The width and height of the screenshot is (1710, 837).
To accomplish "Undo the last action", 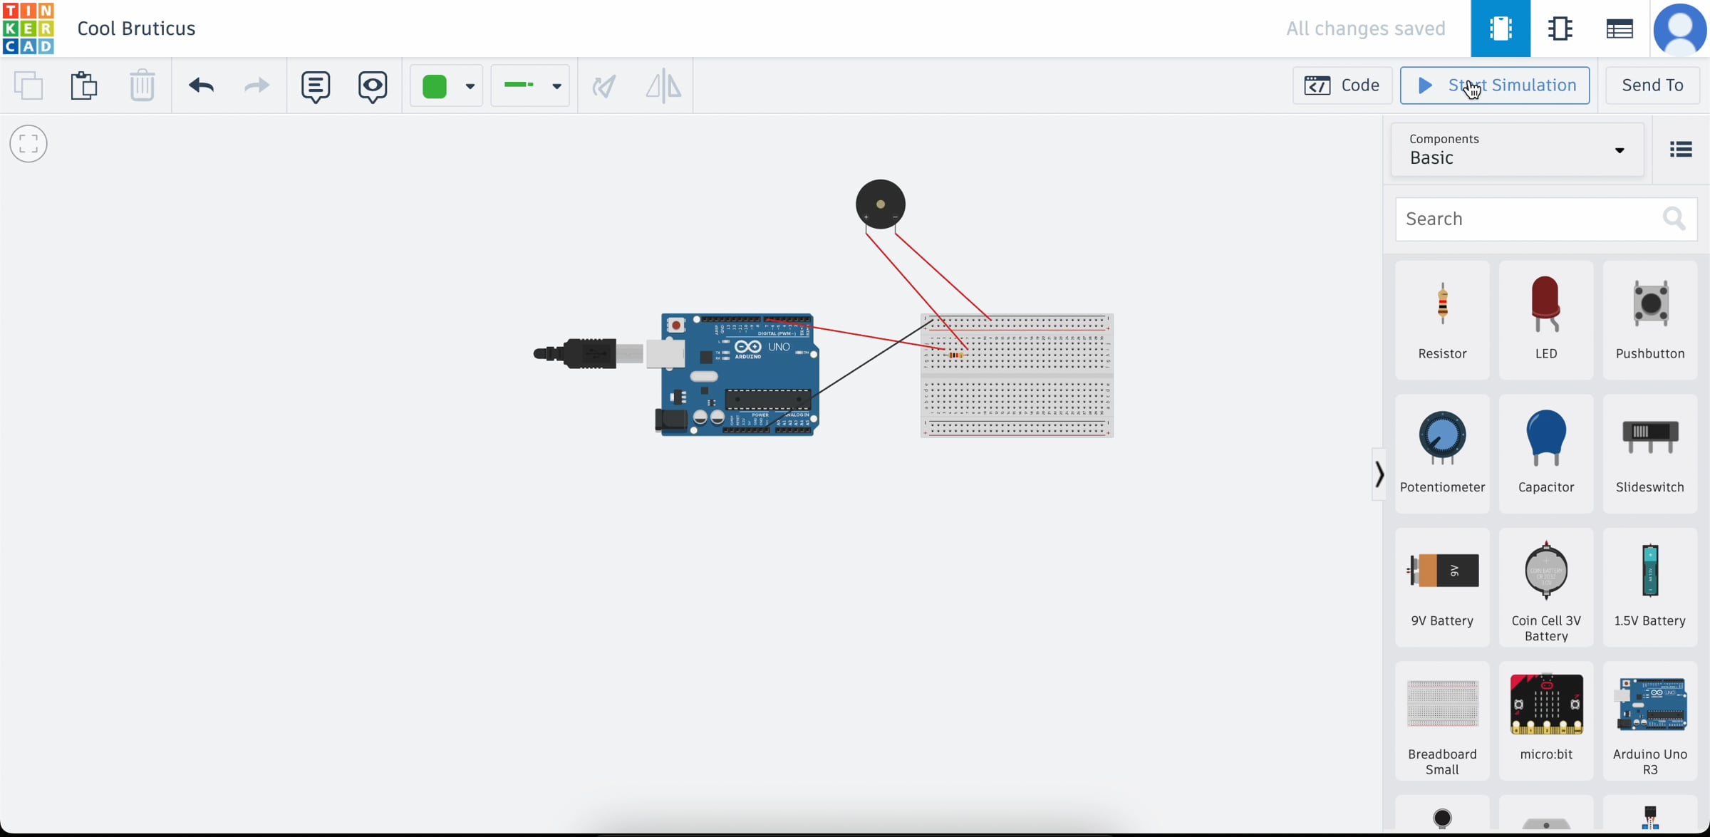I will point(201,86).
